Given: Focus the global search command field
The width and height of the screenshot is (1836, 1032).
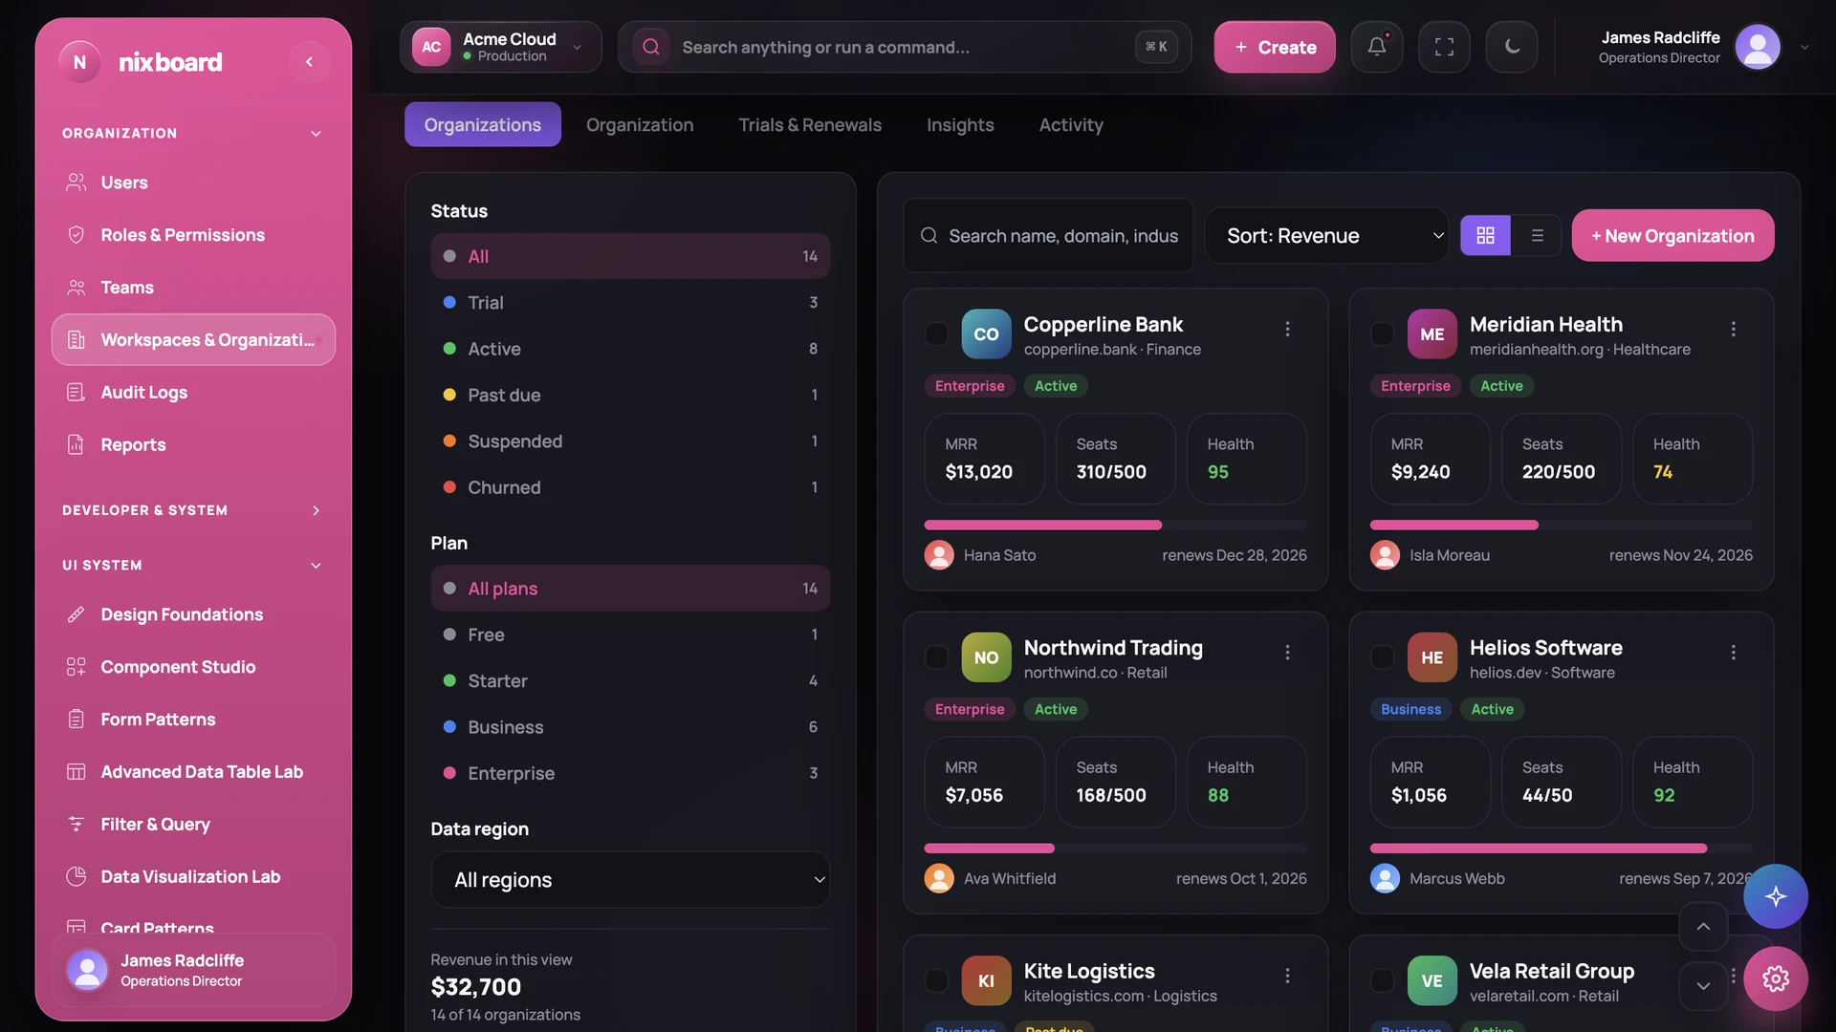Looking at the screenshot, I should pos(905,47).
